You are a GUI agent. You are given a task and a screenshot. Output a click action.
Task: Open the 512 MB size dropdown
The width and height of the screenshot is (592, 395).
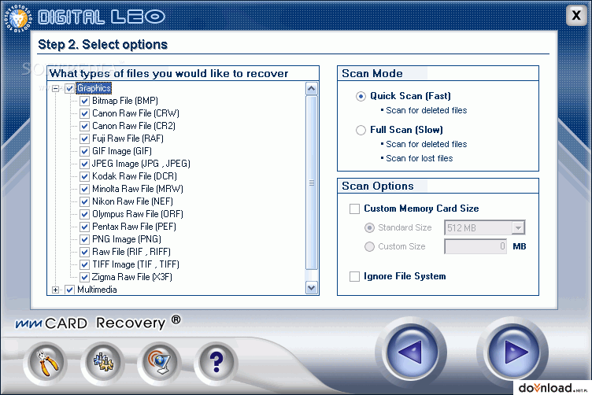pyautogui.click(x=518, y=228)
